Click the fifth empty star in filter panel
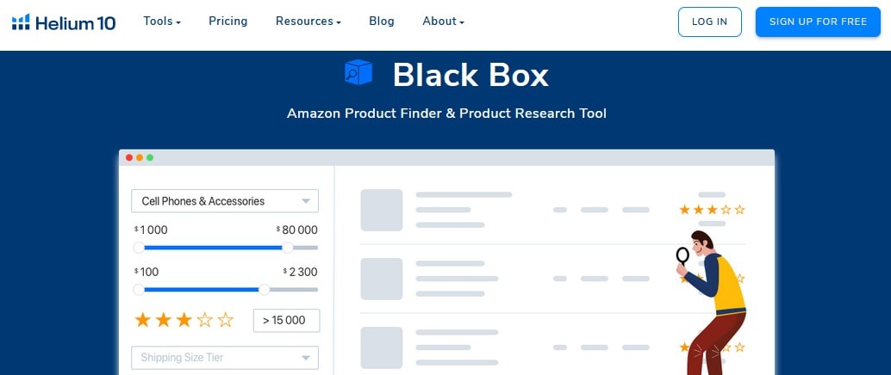The image size is (891, 375). tap(226, 320)
